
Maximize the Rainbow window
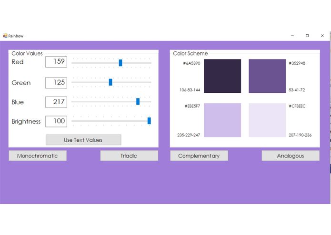[307, 36]
